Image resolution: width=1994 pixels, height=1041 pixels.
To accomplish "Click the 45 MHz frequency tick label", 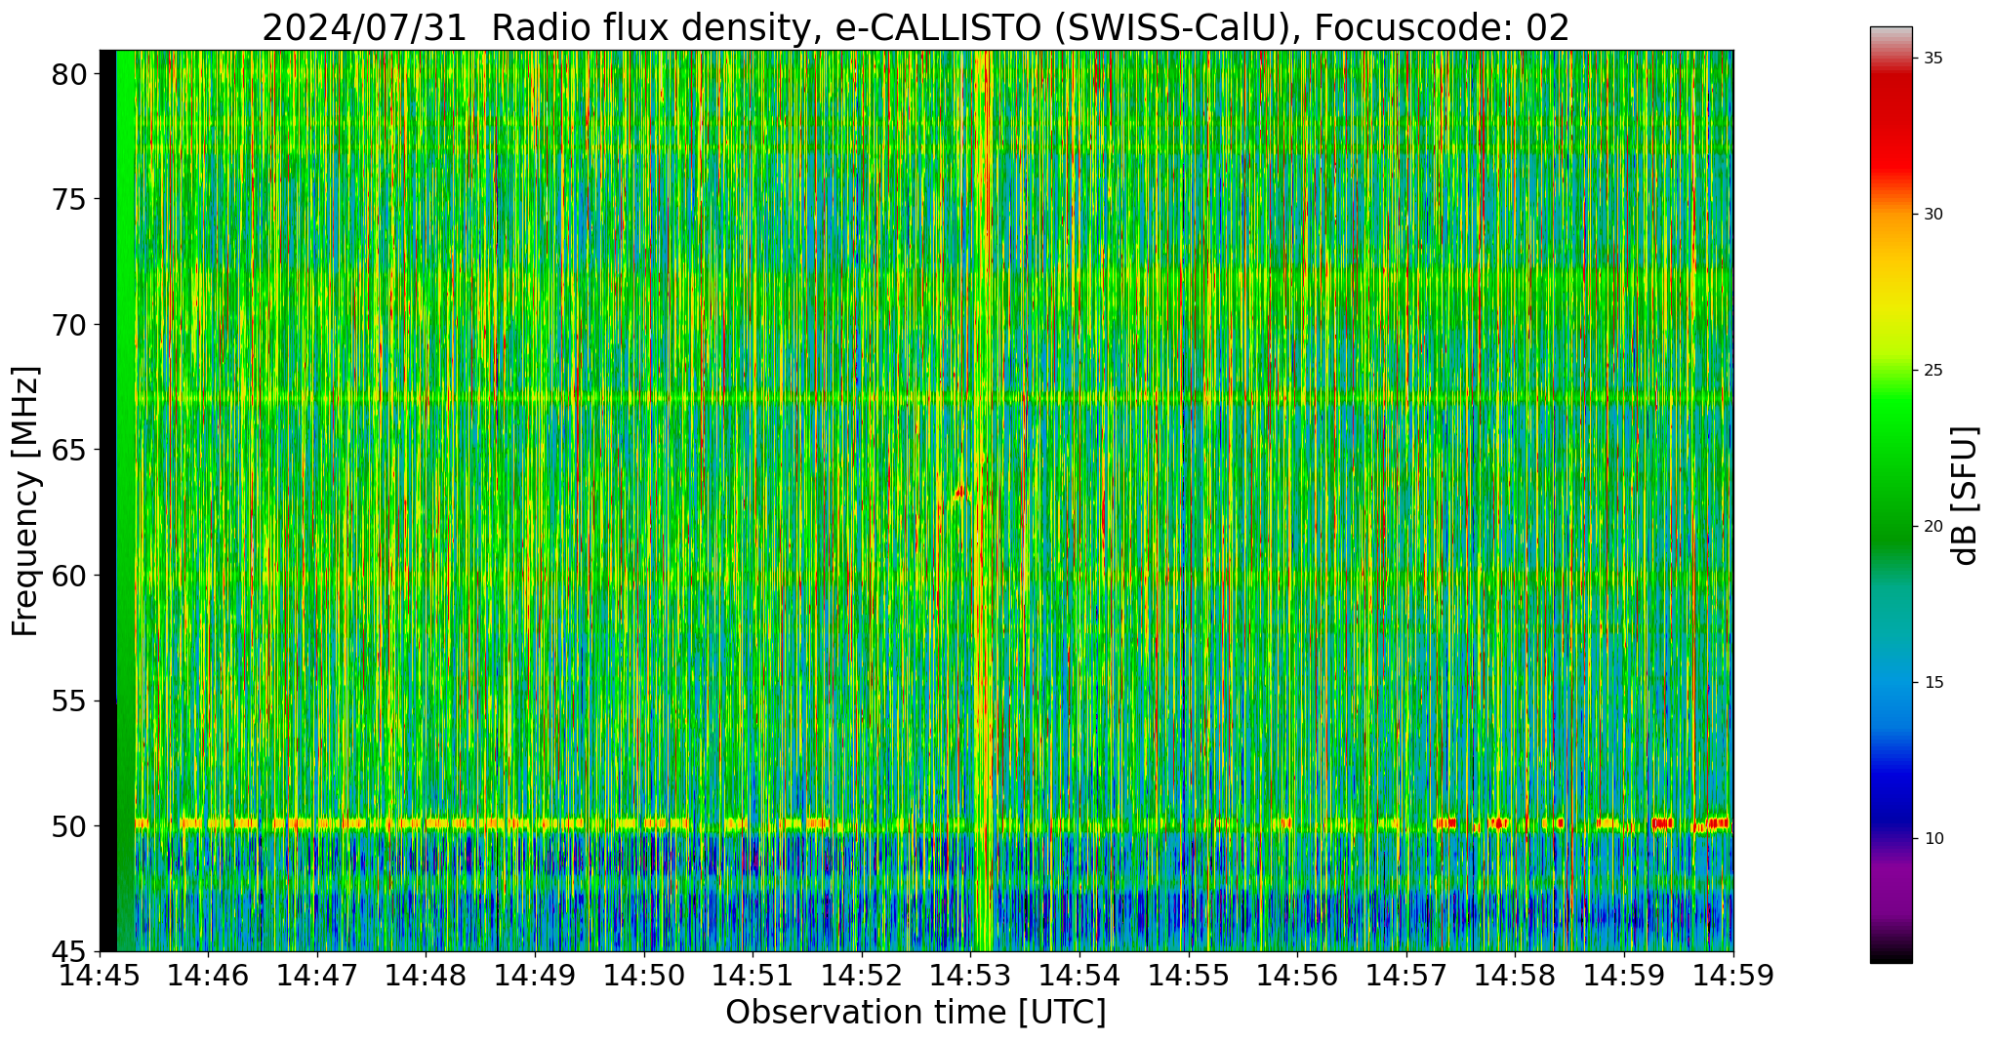I will (69, 951).
